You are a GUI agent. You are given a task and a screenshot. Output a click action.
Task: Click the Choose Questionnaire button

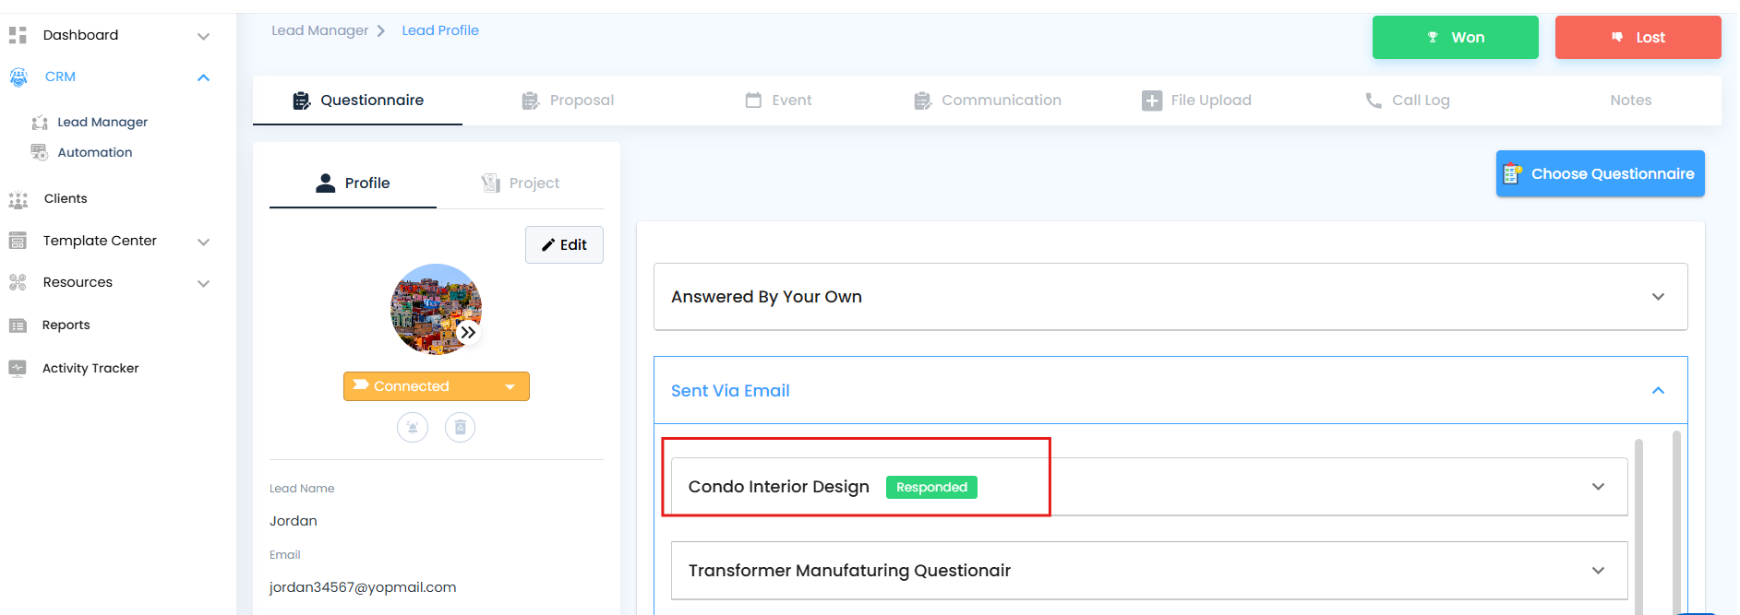click(1600, 173)
